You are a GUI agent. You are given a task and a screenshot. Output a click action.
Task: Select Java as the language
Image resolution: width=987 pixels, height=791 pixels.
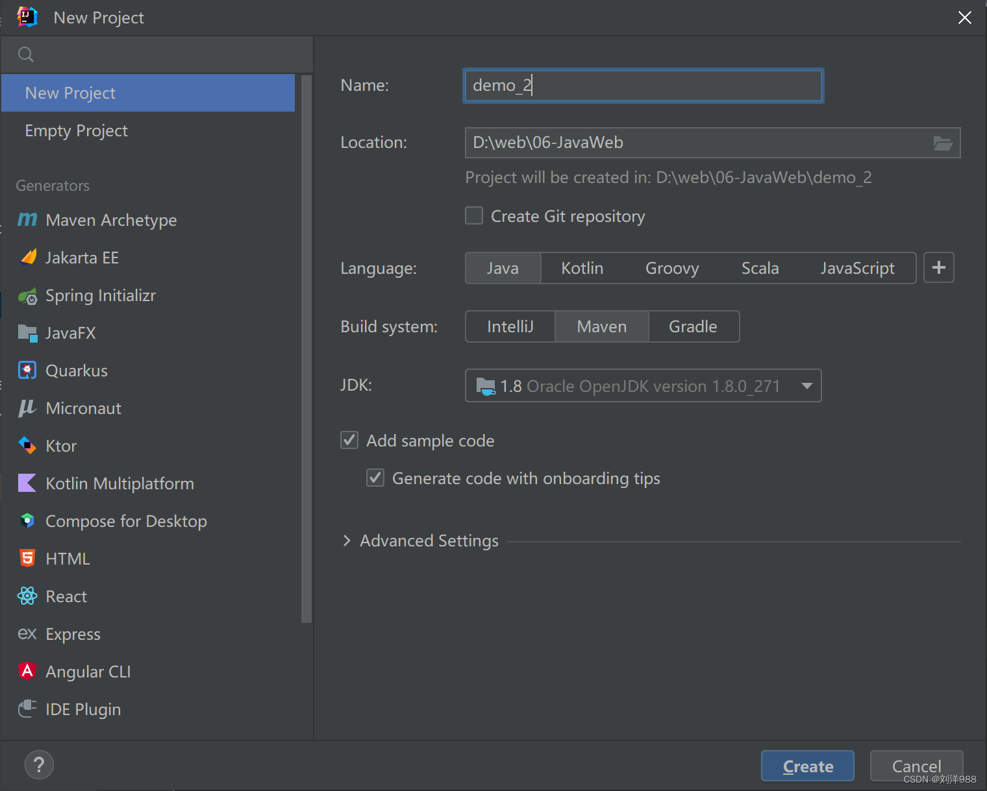pos(503,268)
